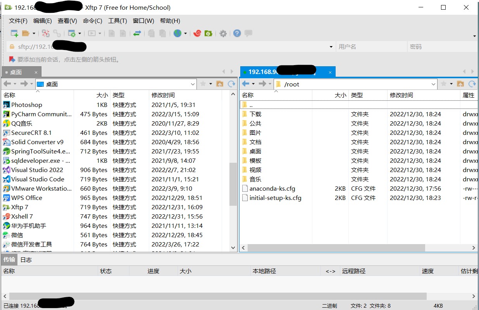The image size is (479, 310).
Task: Go to the home folder in the local pane
Action: tap(220, 84)
